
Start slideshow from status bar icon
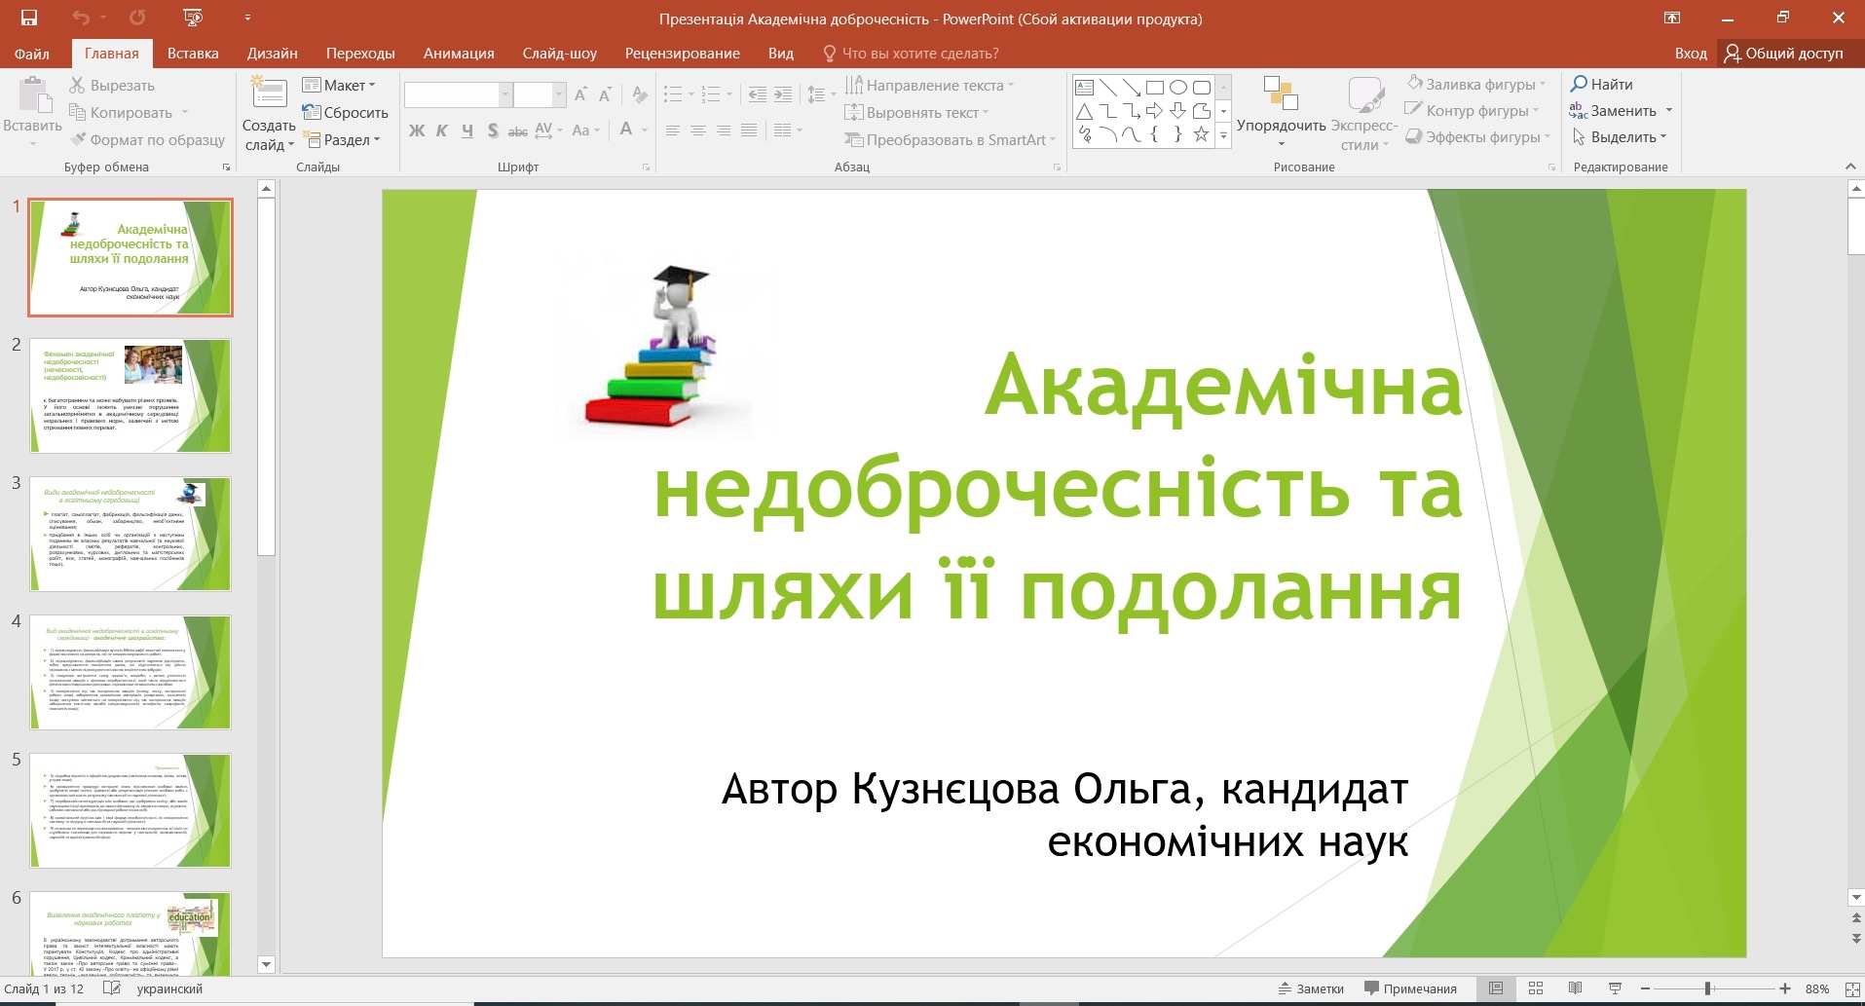pyautogui.click(x=1615, y=988)
